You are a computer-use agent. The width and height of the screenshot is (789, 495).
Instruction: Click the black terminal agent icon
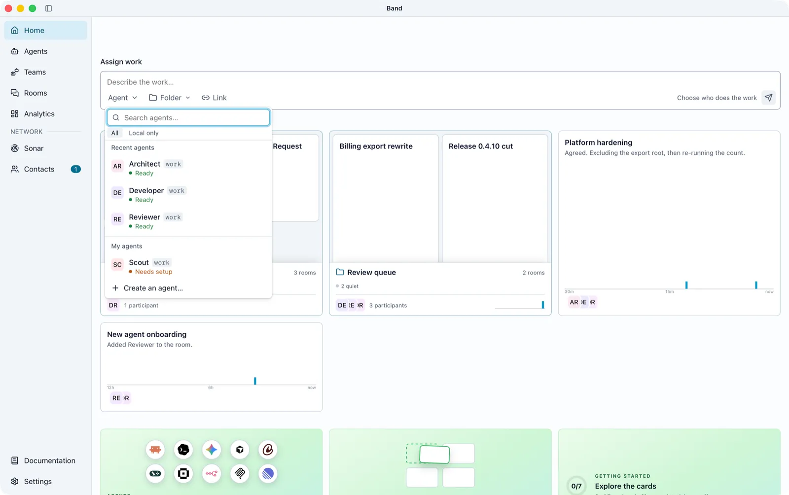click(x=183, y=450)
